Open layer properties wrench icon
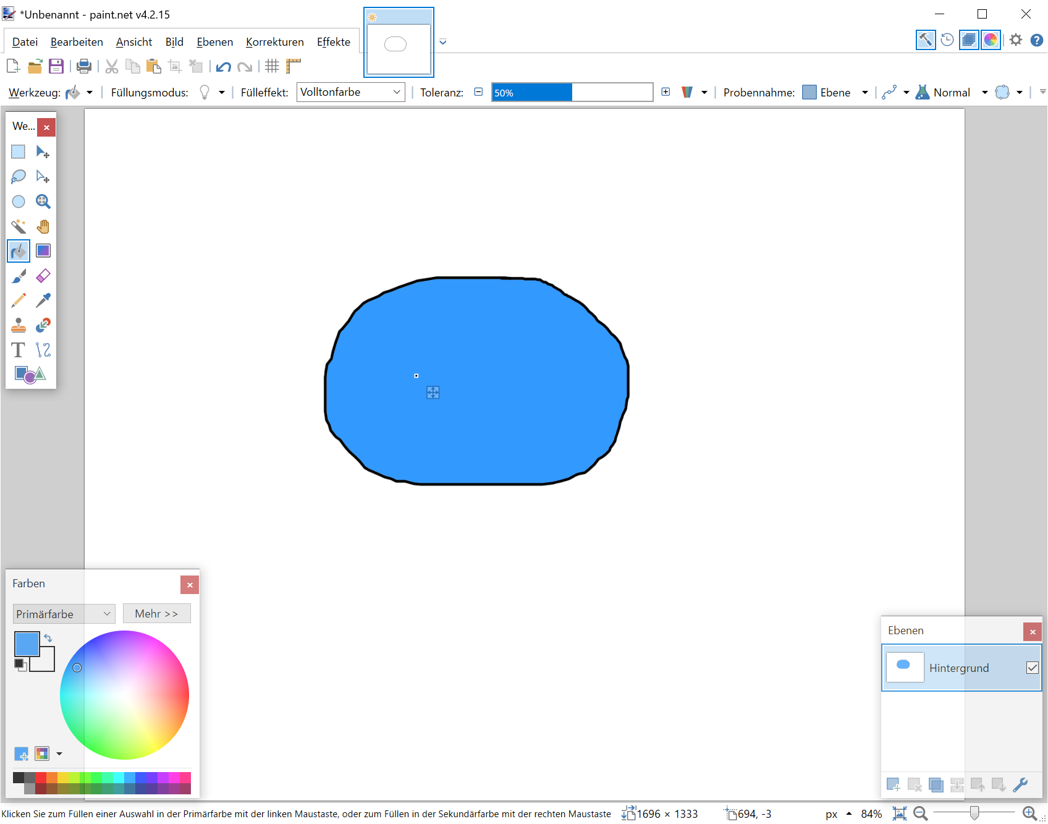Viewport: 1048px width, 824px height. 1020,785
